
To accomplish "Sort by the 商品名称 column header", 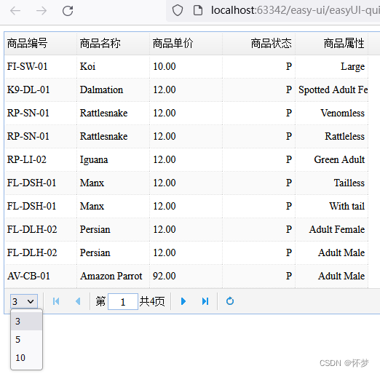I will coord(113,44).
